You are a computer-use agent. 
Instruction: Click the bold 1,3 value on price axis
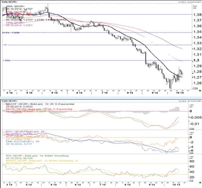196,60
